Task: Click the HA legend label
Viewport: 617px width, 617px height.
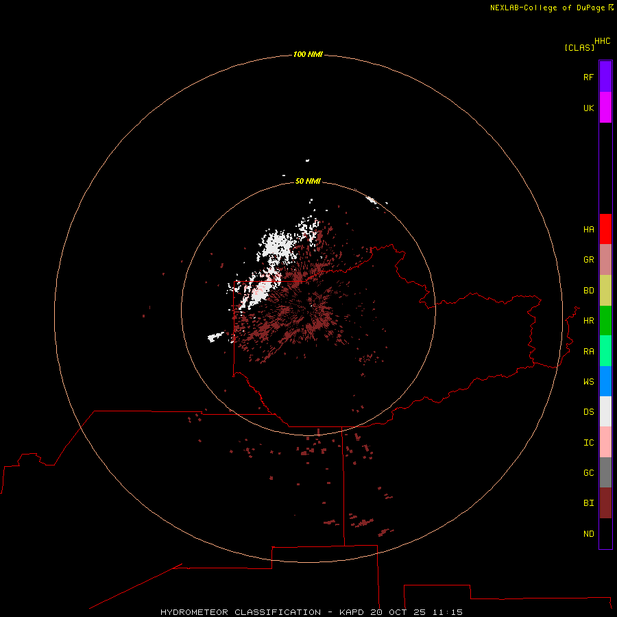Action: 588,230
